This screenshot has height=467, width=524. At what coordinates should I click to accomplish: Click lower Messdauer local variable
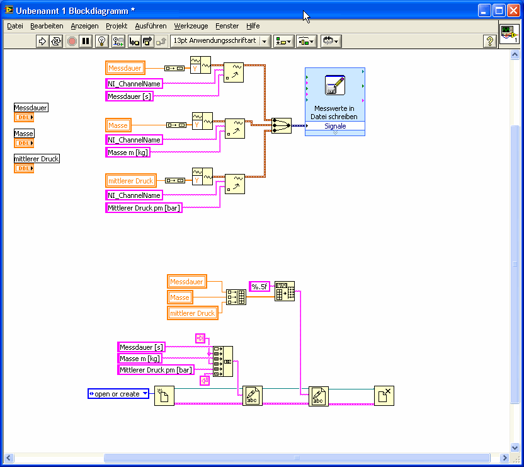pos(187,282)
